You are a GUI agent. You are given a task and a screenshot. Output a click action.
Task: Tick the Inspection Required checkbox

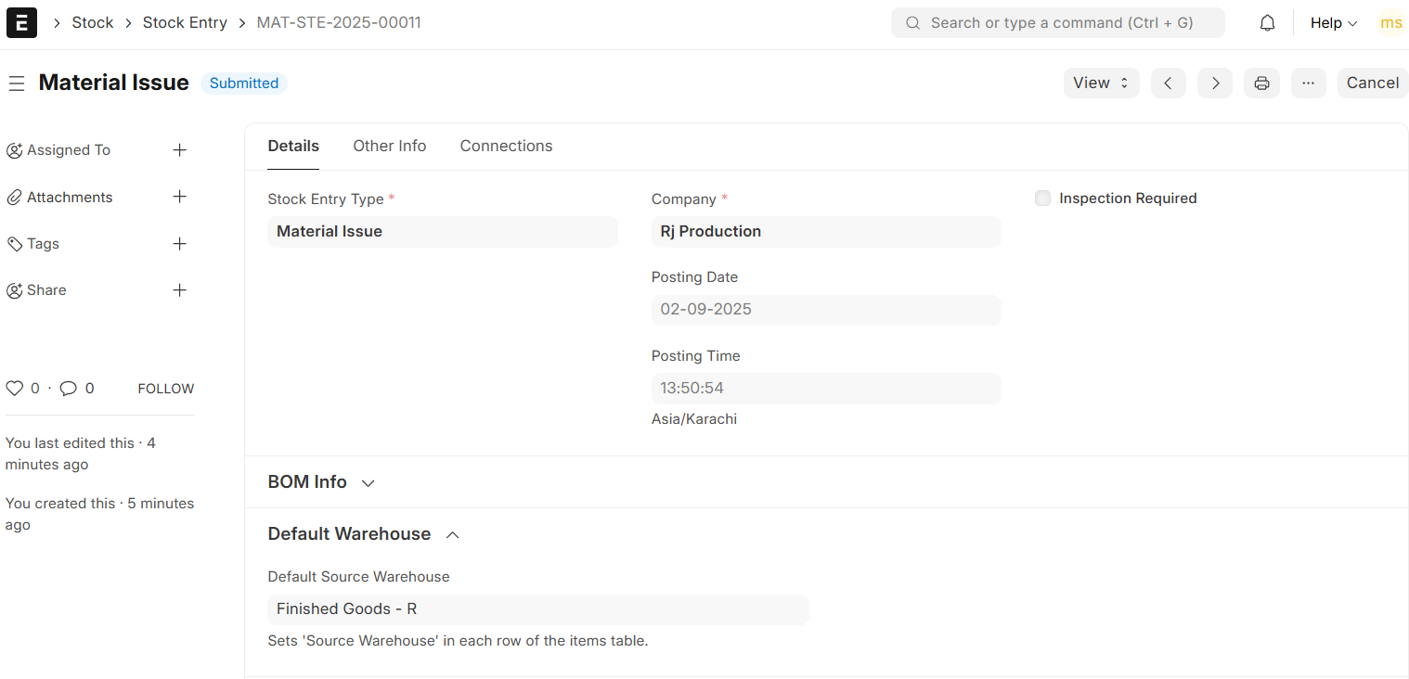(1043, 199)
